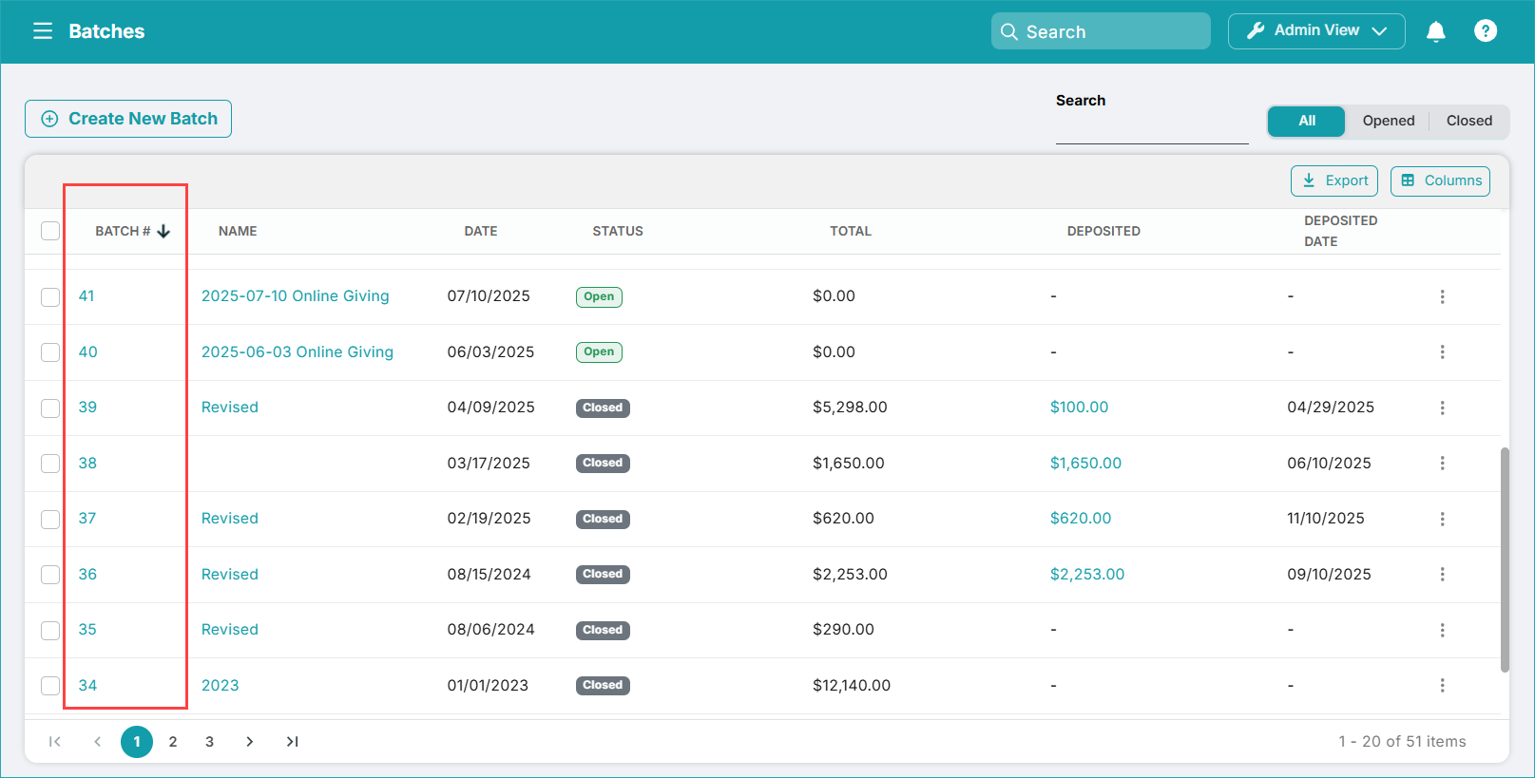1535x778 pixels.
Task: Switch to Closed batches filter
Action: pos(1469,121)
